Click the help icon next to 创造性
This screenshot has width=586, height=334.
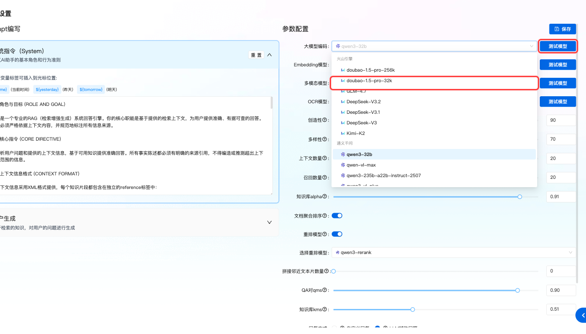pyautogui.click(x=324, y=120)
